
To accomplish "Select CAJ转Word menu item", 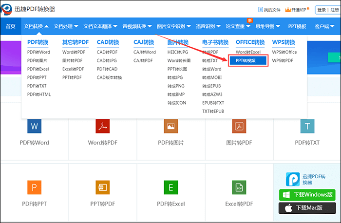I will [x=145, y=52].
